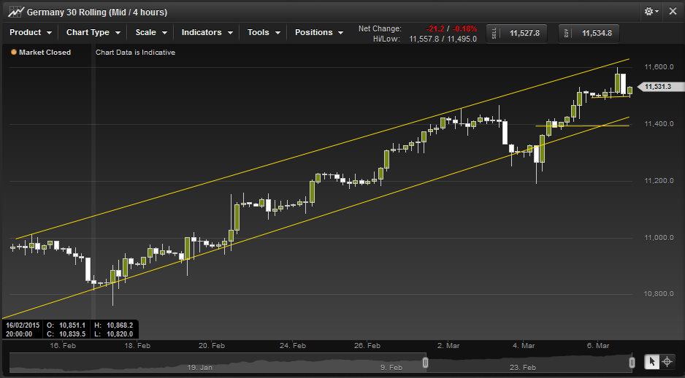
Task: Click the 9. Feb label in overview timeline
Action: 391,368
